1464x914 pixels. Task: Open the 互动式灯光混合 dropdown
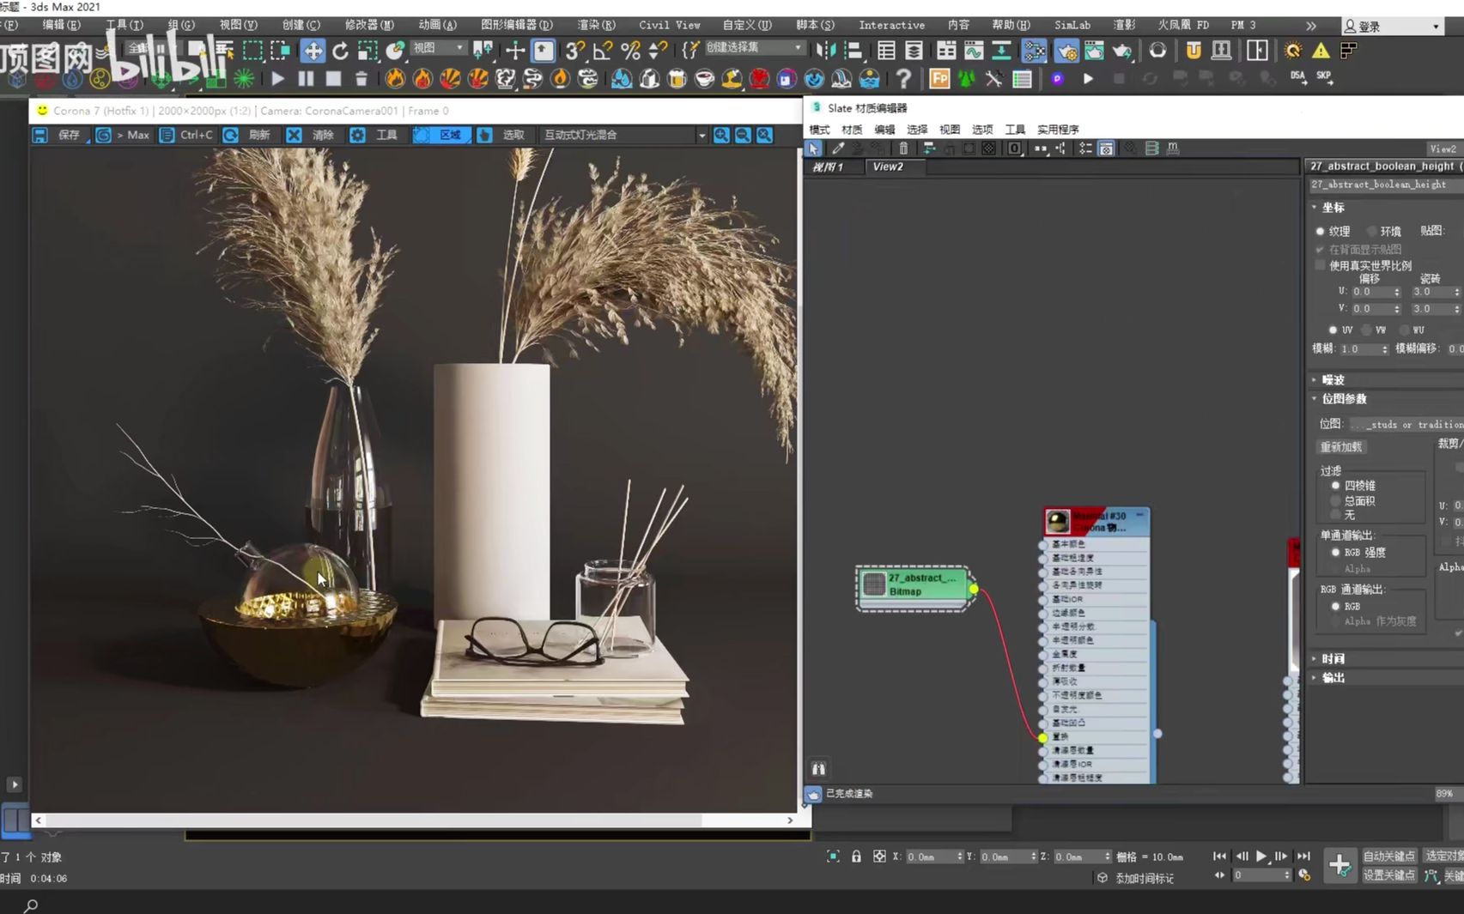(x=624, y=135)
